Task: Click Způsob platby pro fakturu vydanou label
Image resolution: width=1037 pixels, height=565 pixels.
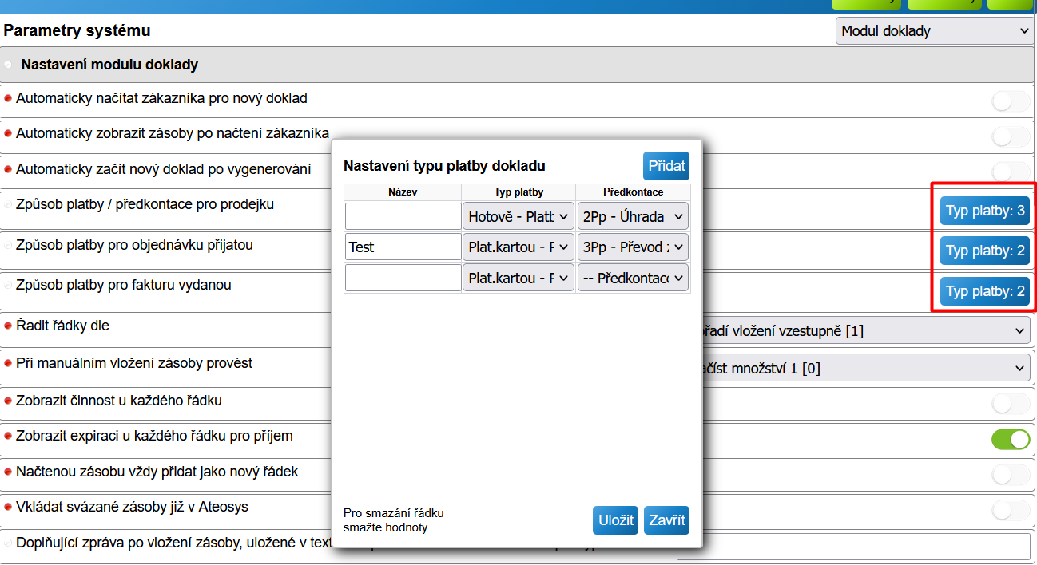Action: pyautogui.click(x=124, y=285)
